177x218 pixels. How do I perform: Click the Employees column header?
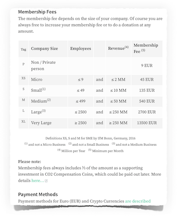pos(81,49)
